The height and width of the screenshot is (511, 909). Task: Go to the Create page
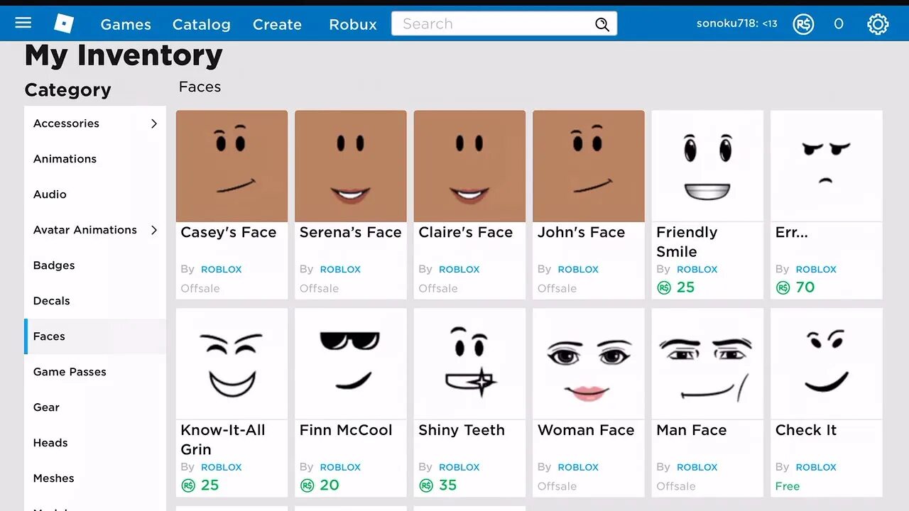coord(277,24)
